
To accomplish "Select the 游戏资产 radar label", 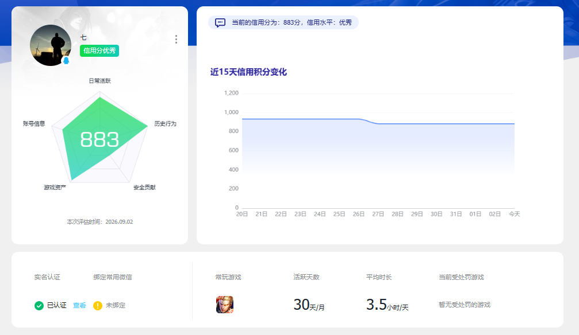I will [55, 187].
